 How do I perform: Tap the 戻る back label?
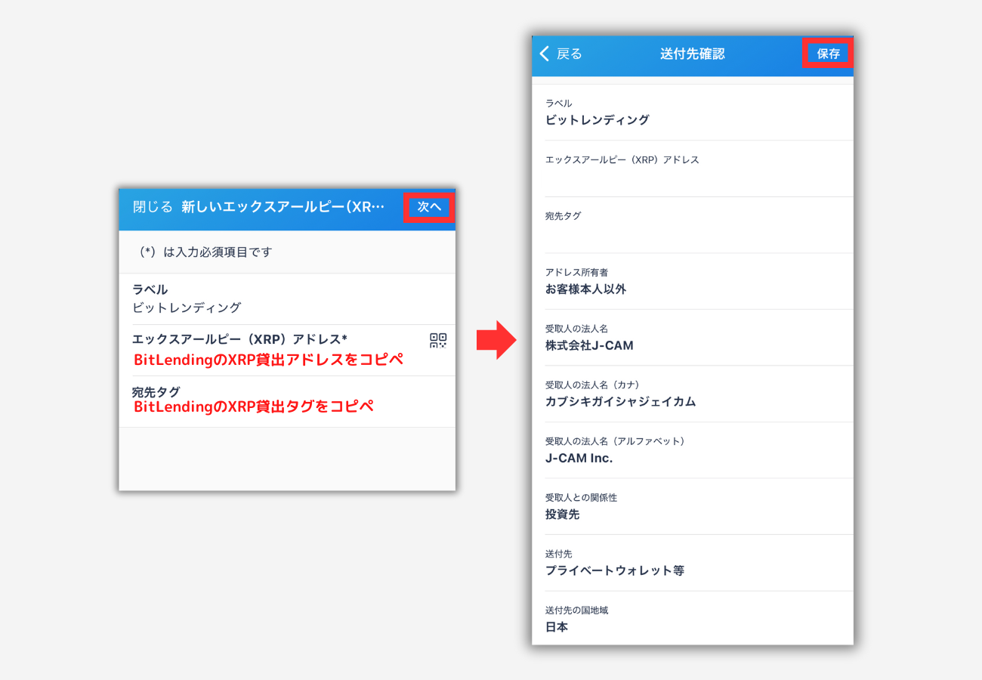click(x=570, y=54)
